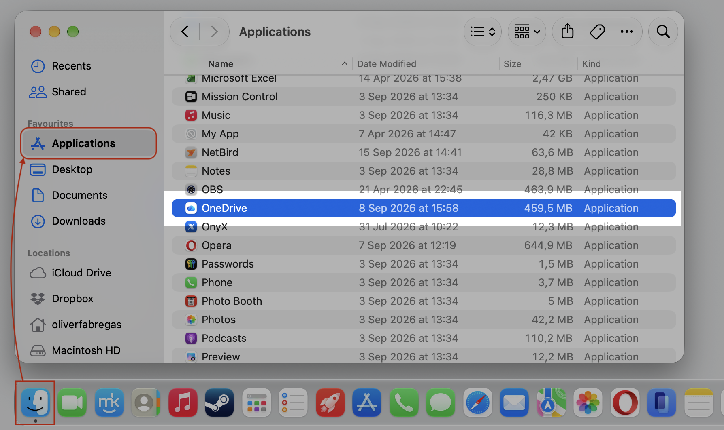Select the Music app icon in list
The width and height of the screenshot is (724, 430).
[x=191, y=115]
